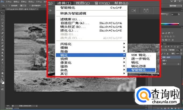
Task: Select the Eyedropper tool
Action: click(x=2, y=30)
